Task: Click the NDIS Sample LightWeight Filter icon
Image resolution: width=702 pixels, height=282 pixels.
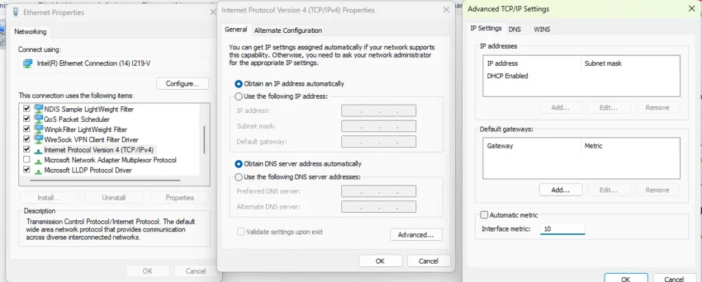Action: (39, 109)
